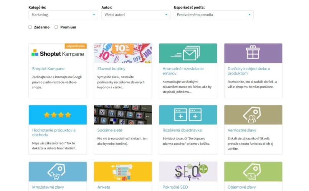Open the Shoptet Kampane title link
This screenshot has height=191, width=309.
point(48,69)
